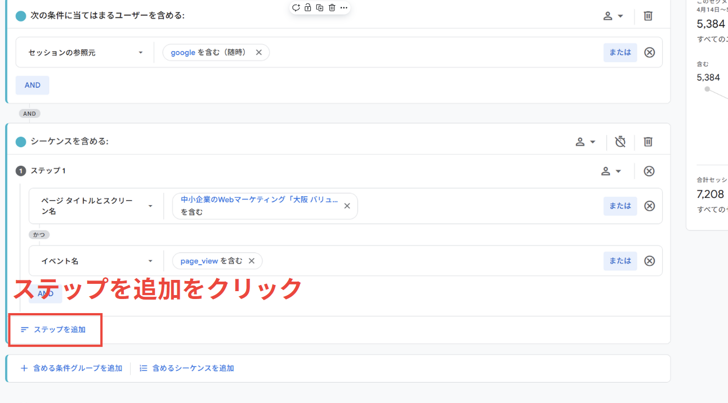Click または in the イベント名 row
The width and height of the screenshot is (728, 403).
pos(620,261)
